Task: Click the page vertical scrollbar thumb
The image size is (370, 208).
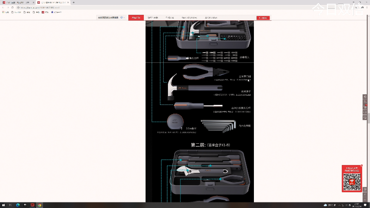Action: (x=369, y=118)
